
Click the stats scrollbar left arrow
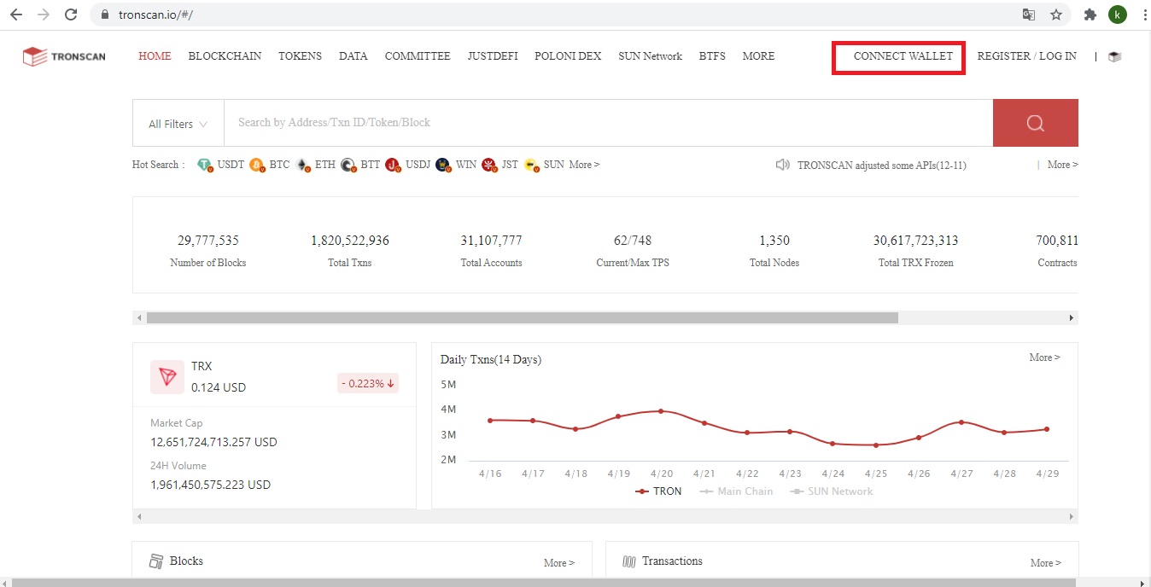point(138,317)
